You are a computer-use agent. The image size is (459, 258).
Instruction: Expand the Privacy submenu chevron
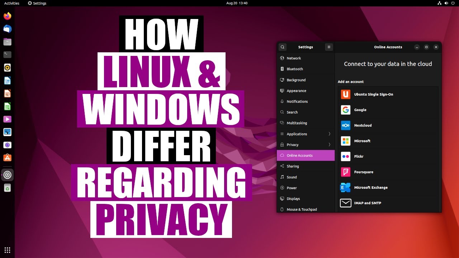point(330,145)
